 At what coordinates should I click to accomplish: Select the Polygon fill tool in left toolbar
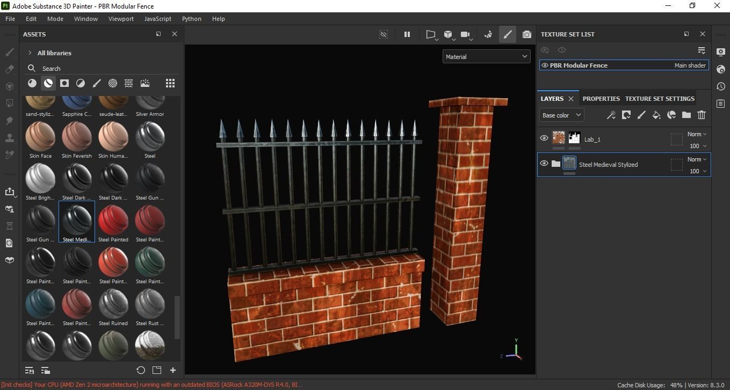[9, 104]
